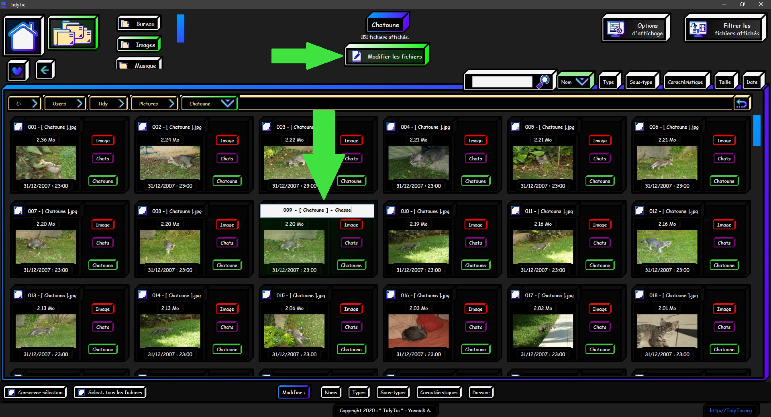Choose Dossier in the Modifier bar
771x417 pixels.
481,392
